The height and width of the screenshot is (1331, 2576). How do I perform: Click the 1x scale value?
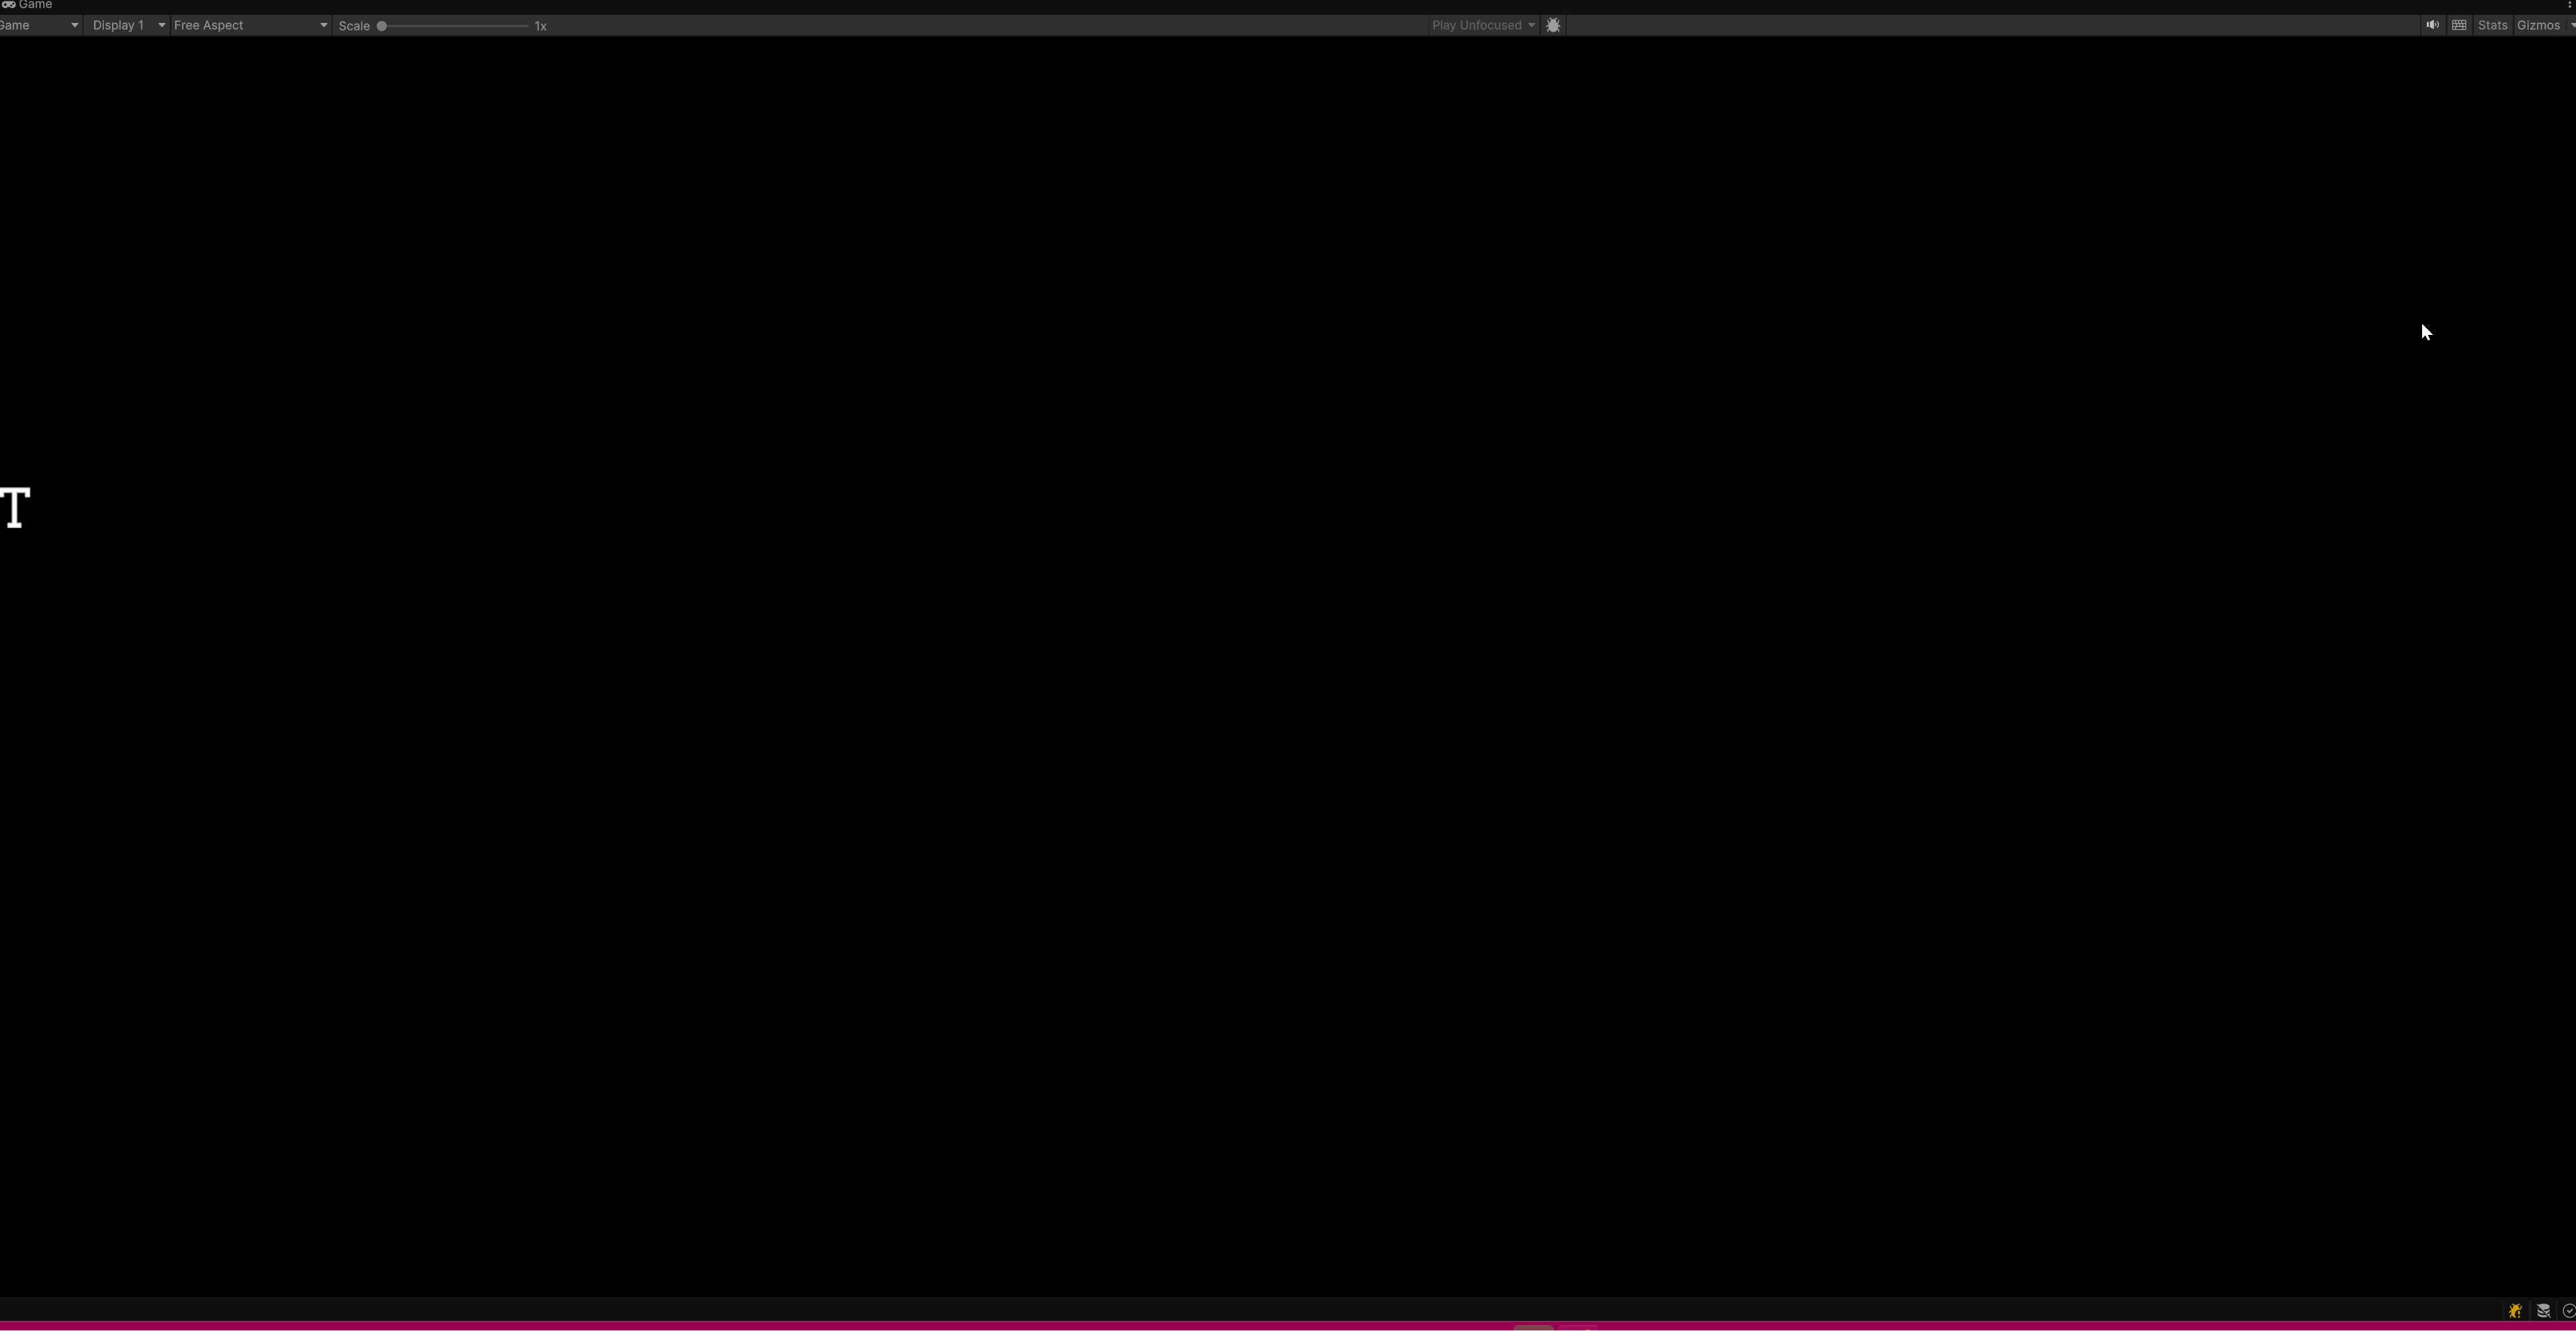[540, 26]
